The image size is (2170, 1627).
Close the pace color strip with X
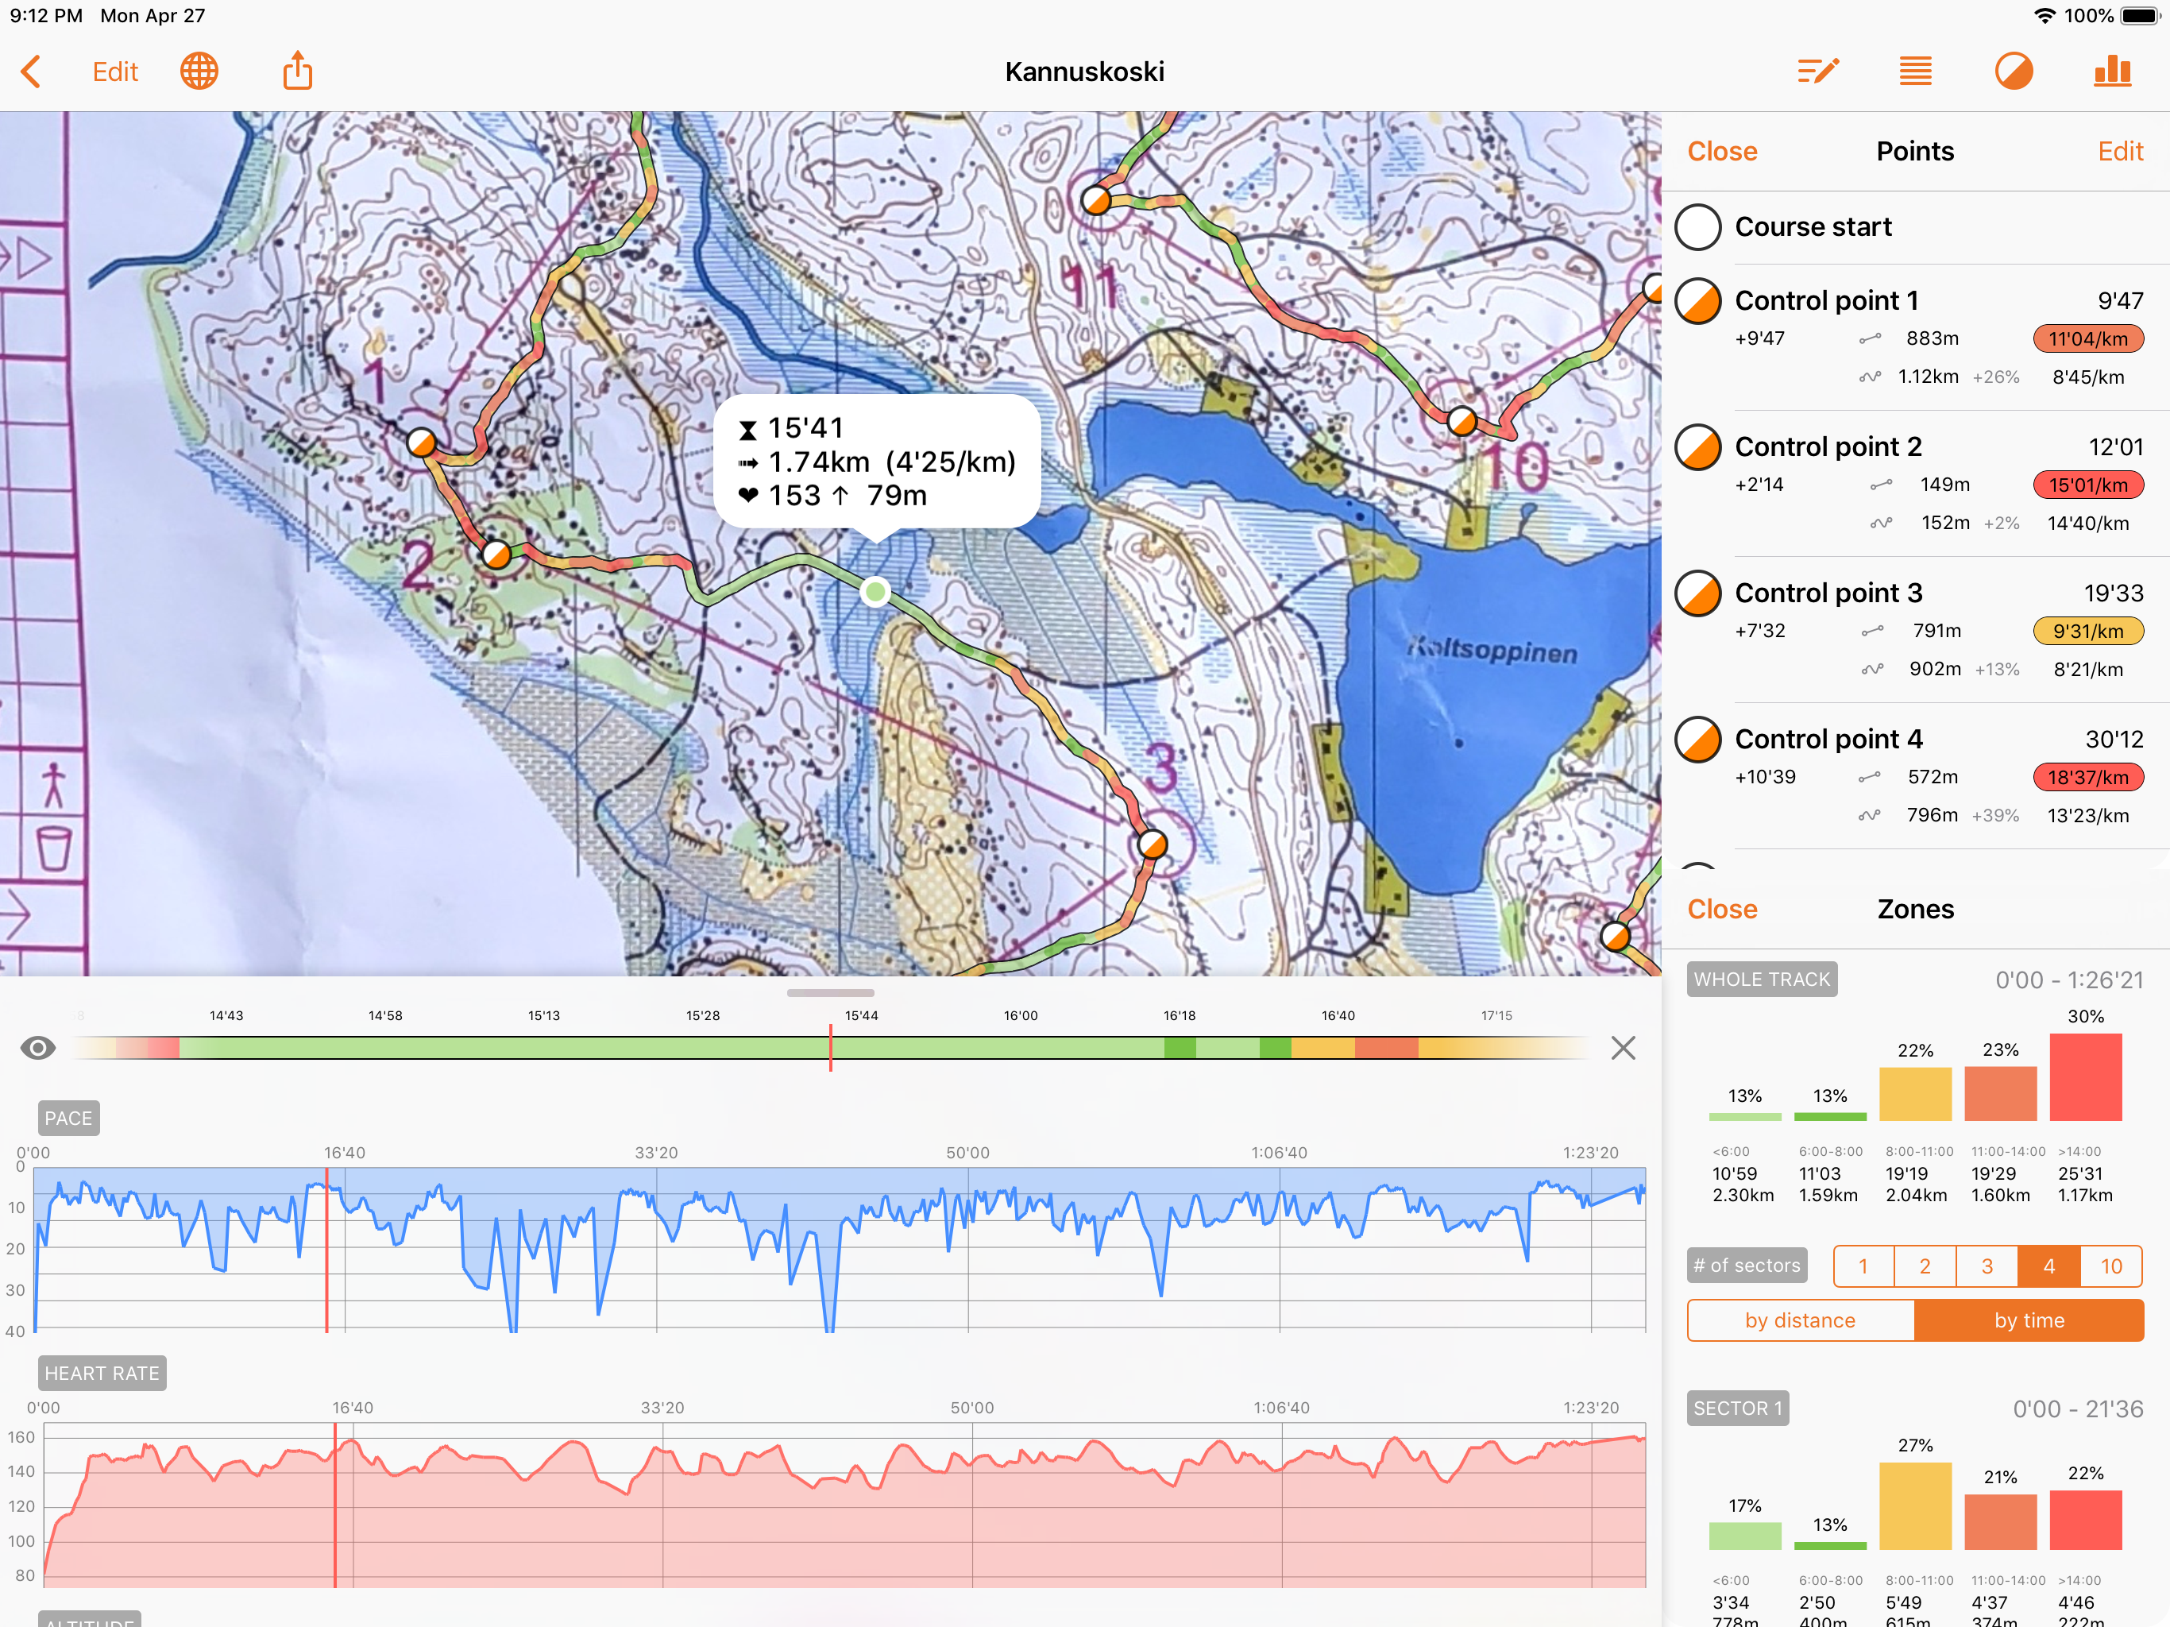[1623, 1048]
